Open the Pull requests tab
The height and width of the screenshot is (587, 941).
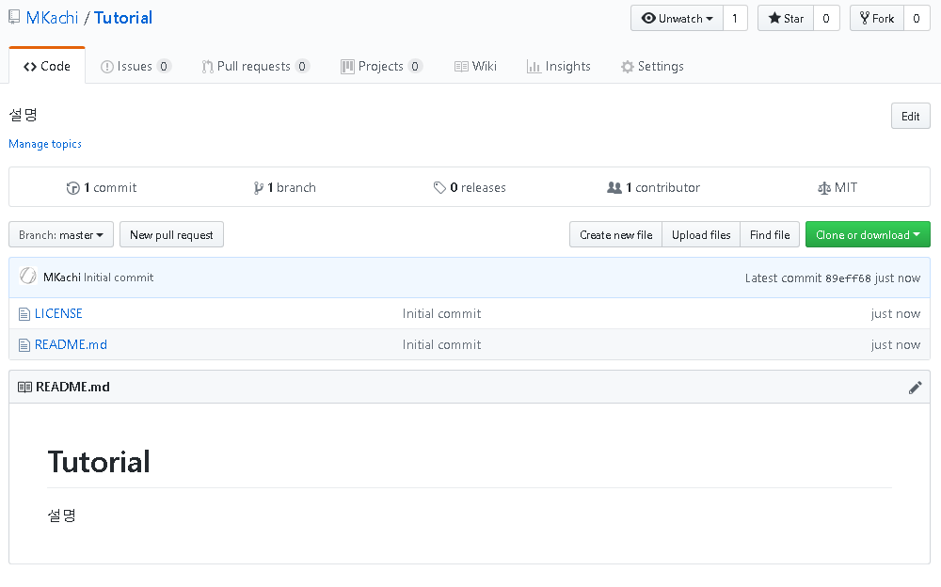tap(256, 66)
